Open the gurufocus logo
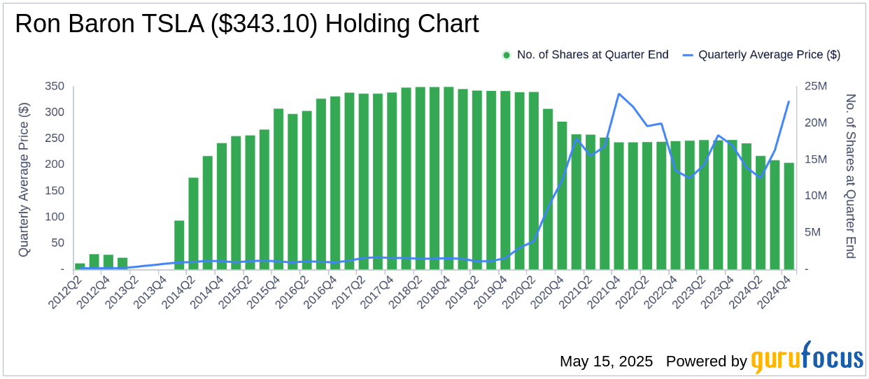Viewport: 869px width, 379px height. tap(807, 357)
